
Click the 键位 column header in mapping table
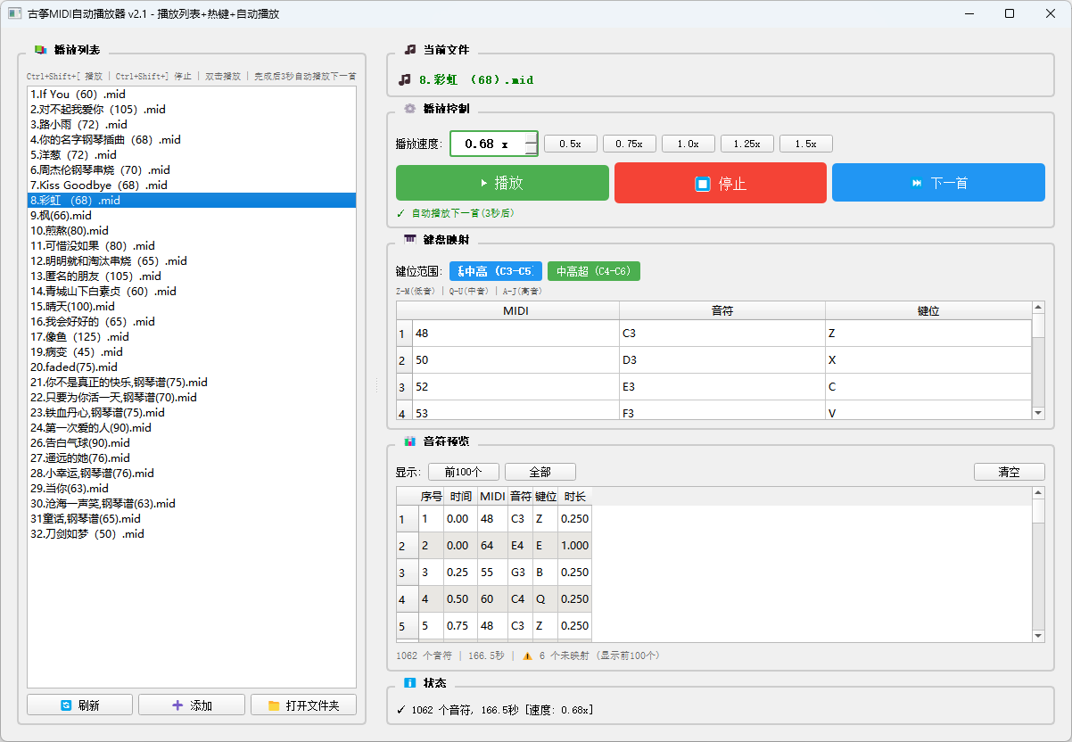pyautogui.click(x=928, y=311)
